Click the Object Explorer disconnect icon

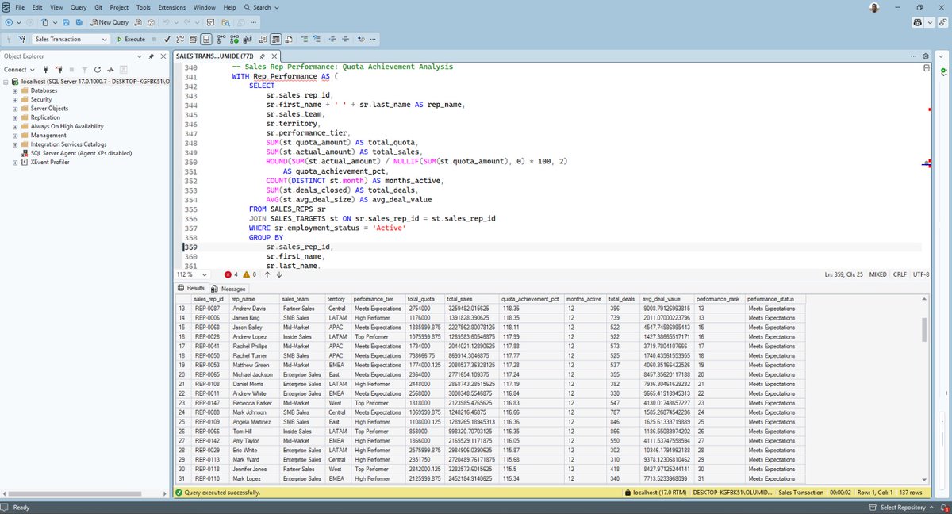(59, 70)
